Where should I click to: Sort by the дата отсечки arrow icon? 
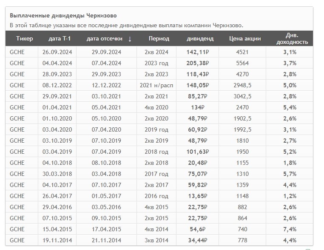(x=130, y=39)
